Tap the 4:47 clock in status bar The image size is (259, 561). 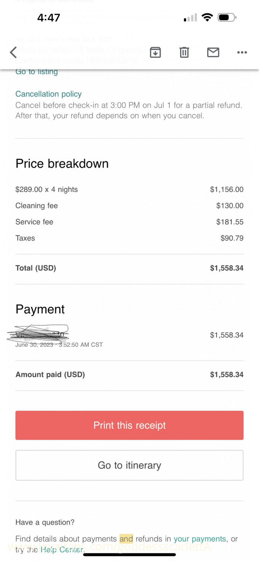click(x=48, y=18)
